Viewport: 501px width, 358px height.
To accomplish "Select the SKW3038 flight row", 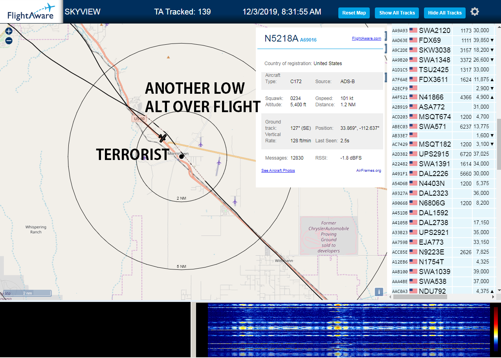I will click(x=443, y=50).
